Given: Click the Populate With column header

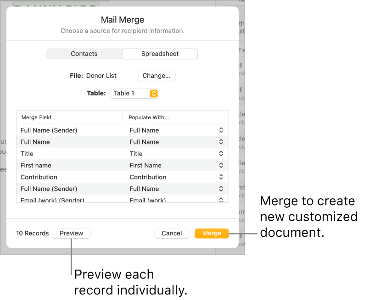Looking at the screenshot, I should coord(149,117).
